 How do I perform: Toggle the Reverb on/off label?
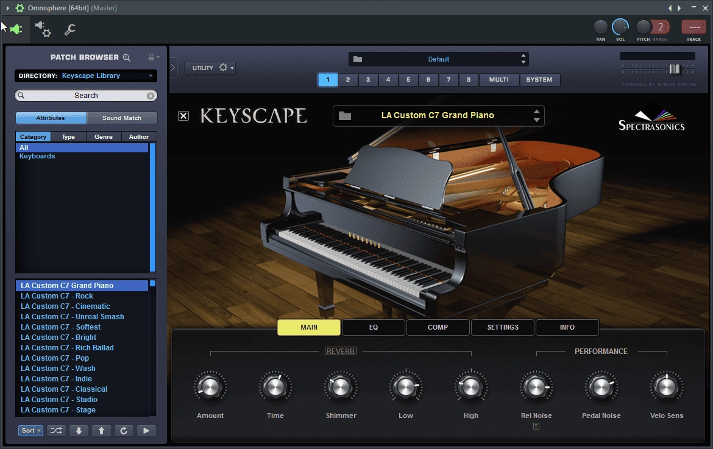341,352
